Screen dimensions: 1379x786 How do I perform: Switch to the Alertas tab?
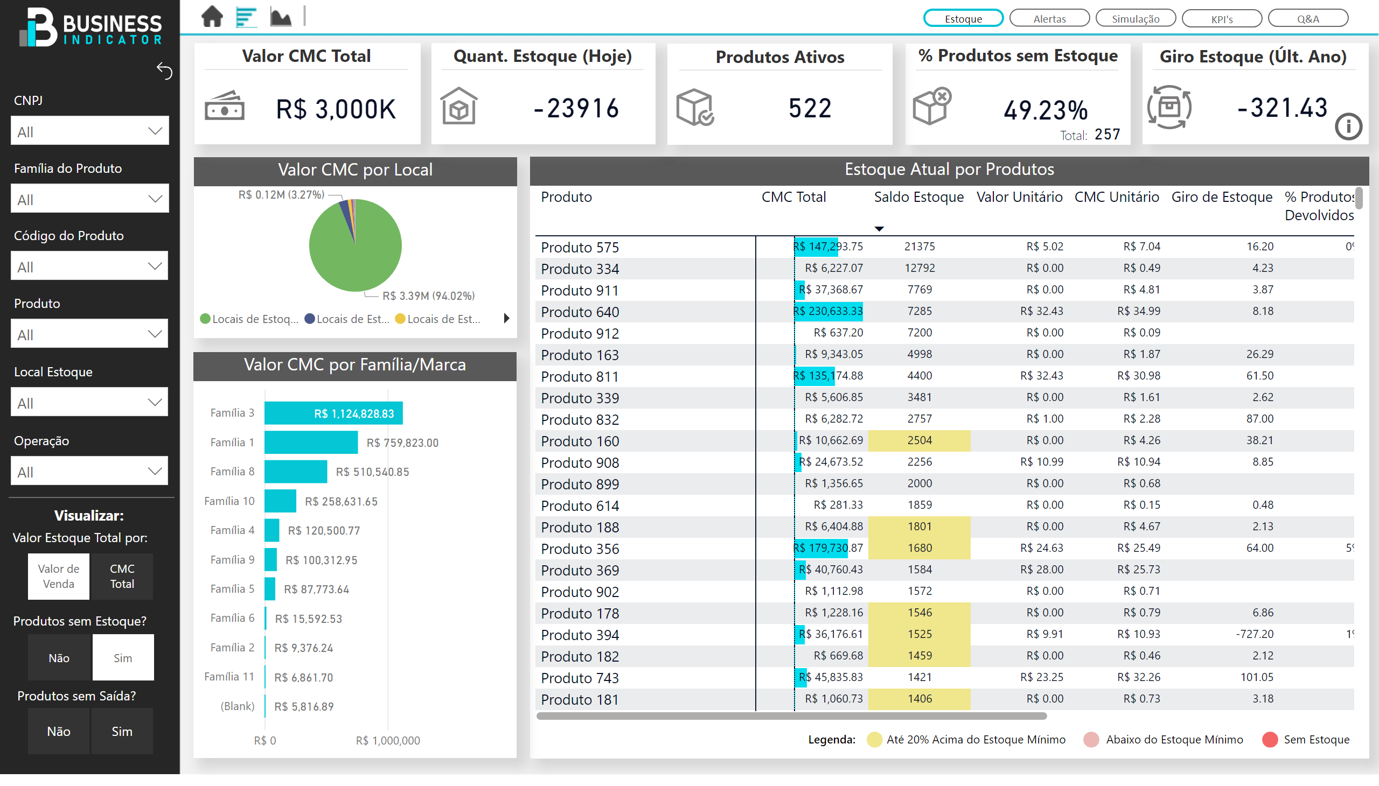click(1049, 19)
